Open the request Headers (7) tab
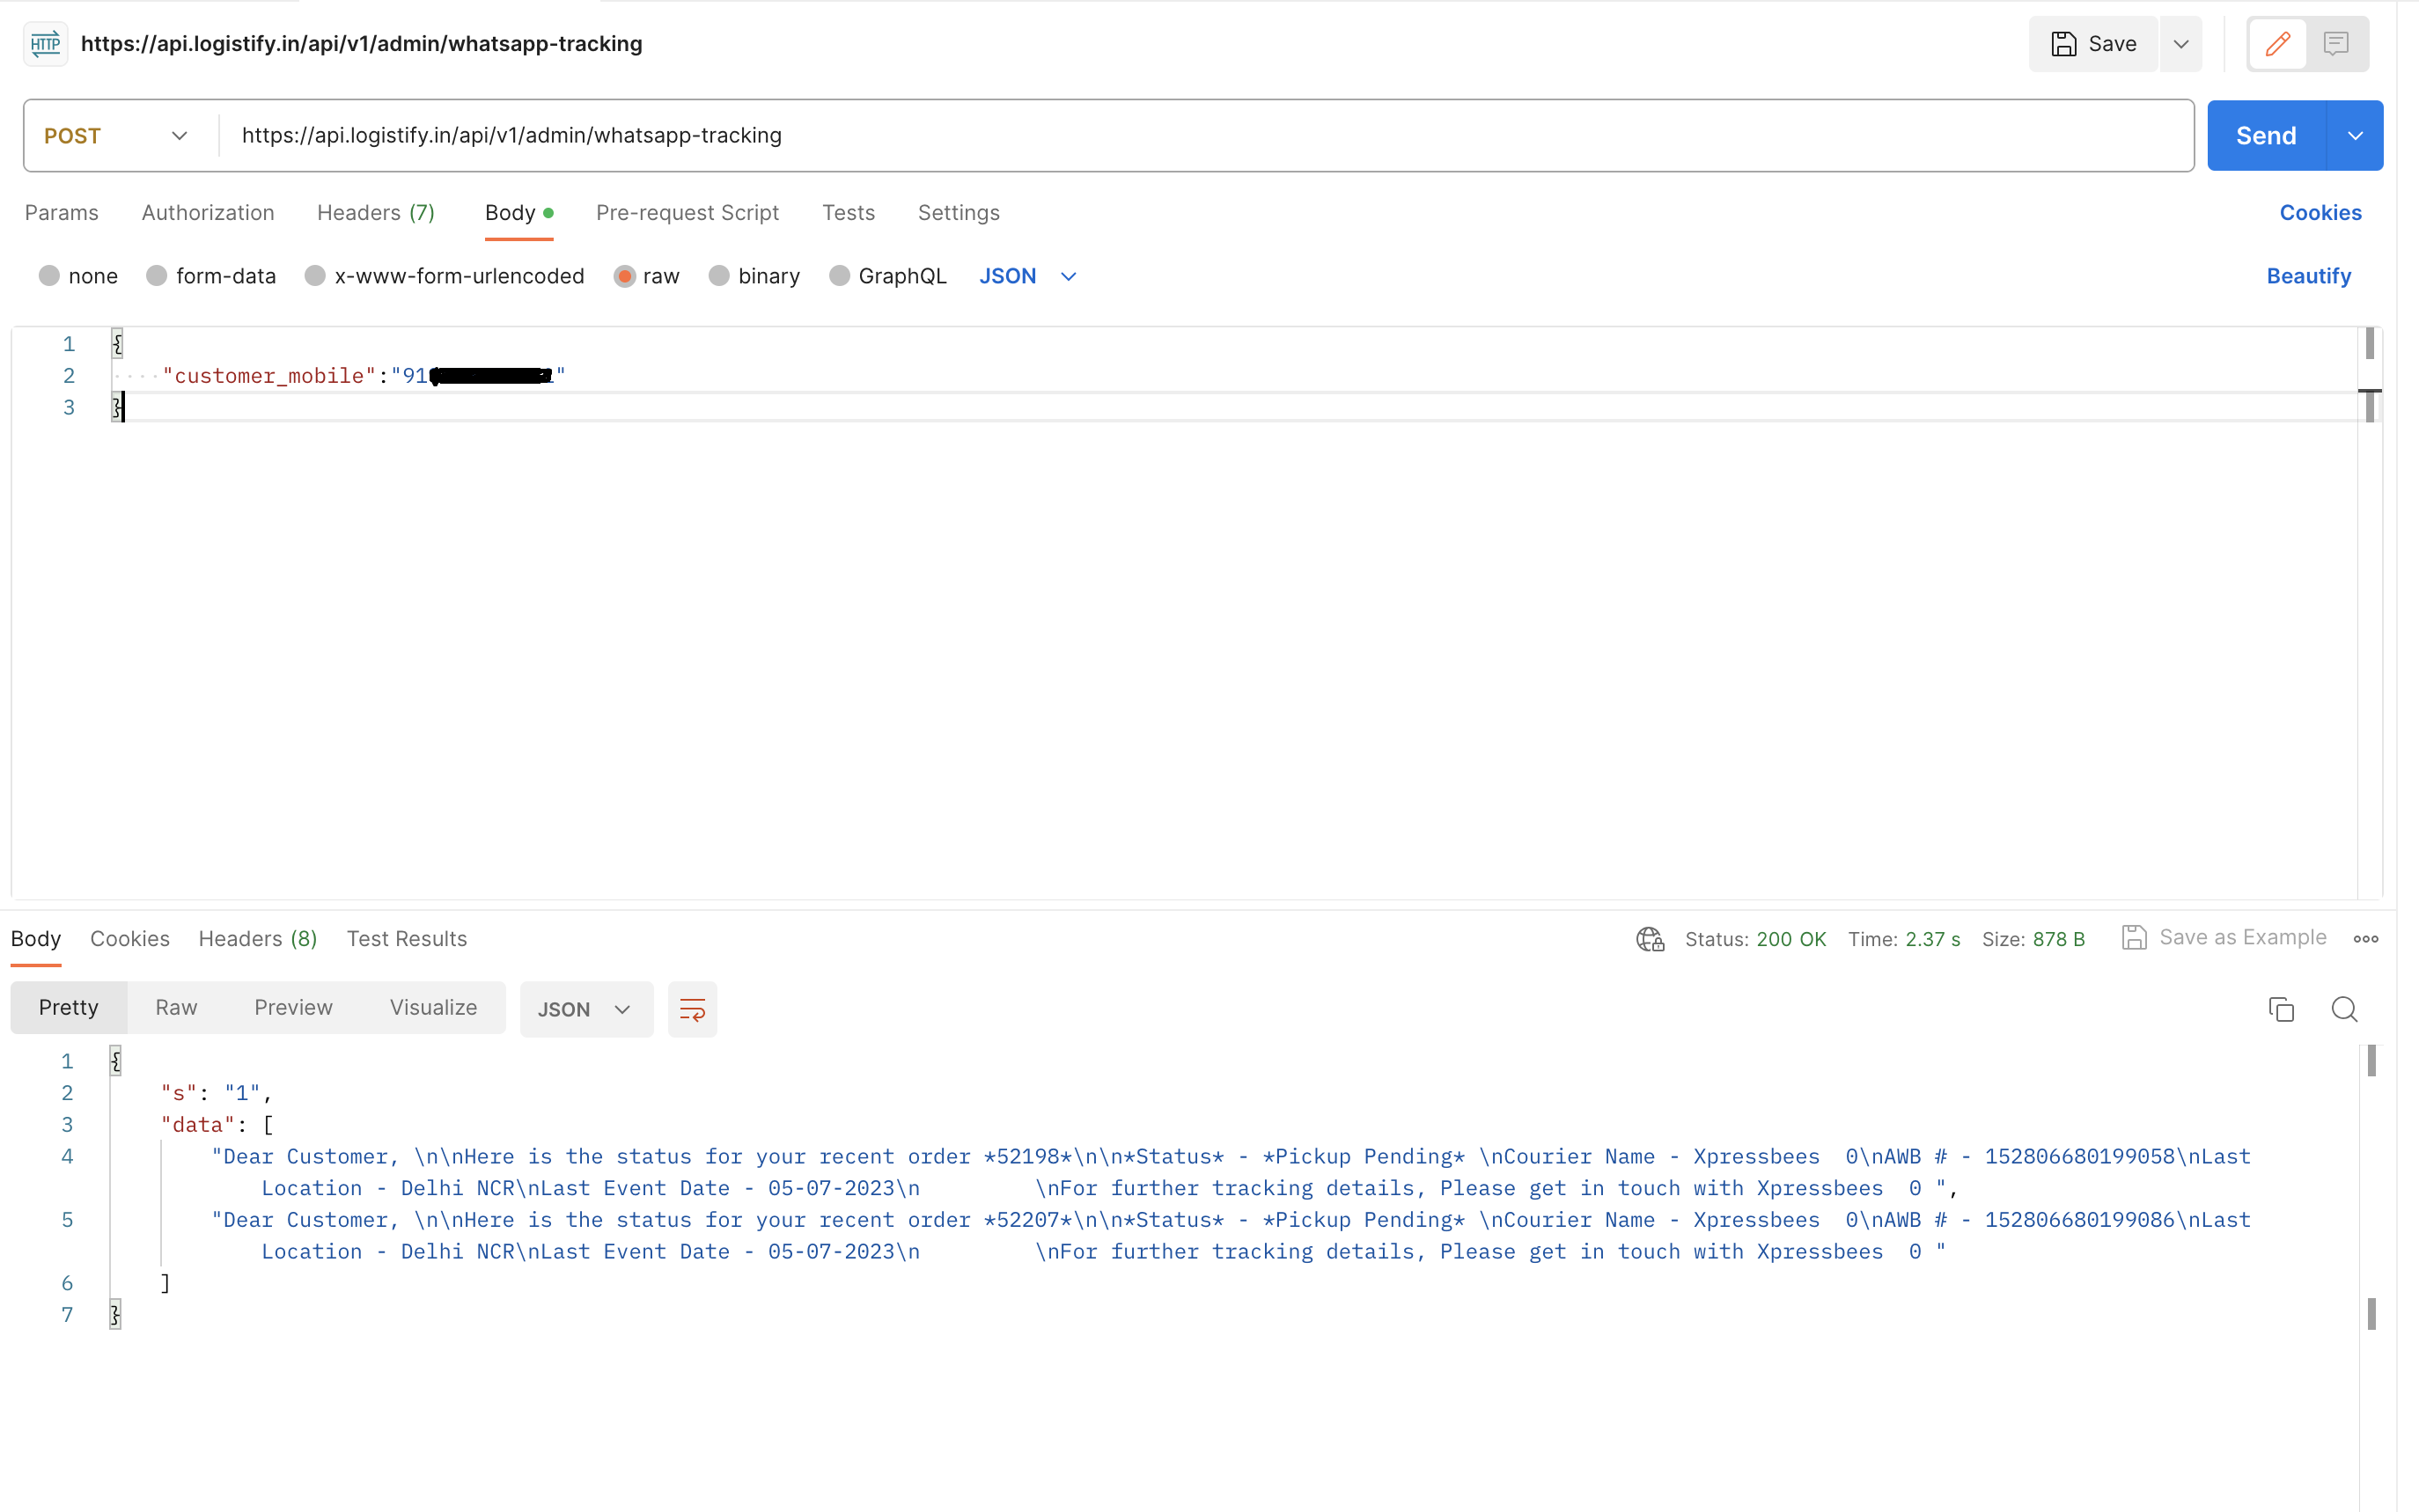The height and width of the screenshot is (1512, 2419). click(x=376, y=213)
